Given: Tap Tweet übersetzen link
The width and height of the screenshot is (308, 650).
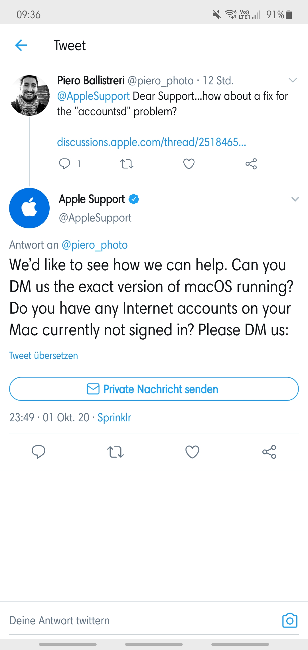Looking at the screenshot, I should click(x=43, y=356).
